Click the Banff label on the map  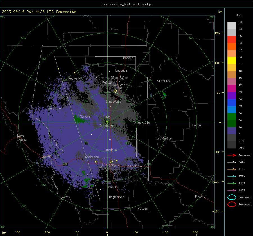[46, 156]
